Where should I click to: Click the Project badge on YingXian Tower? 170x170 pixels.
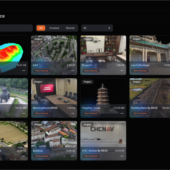pyautogui.click(x=87, y=82)
